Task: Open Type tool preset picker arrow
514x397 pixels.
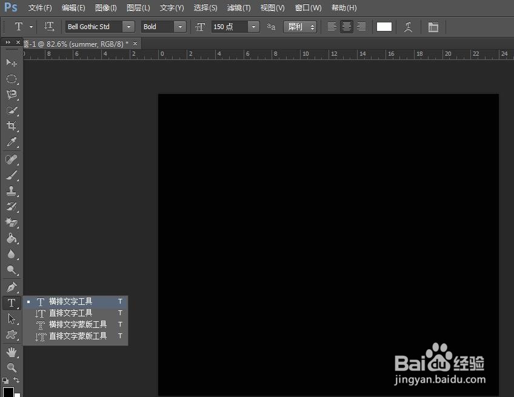Action: pyautogui.click(x=31, y=27)
